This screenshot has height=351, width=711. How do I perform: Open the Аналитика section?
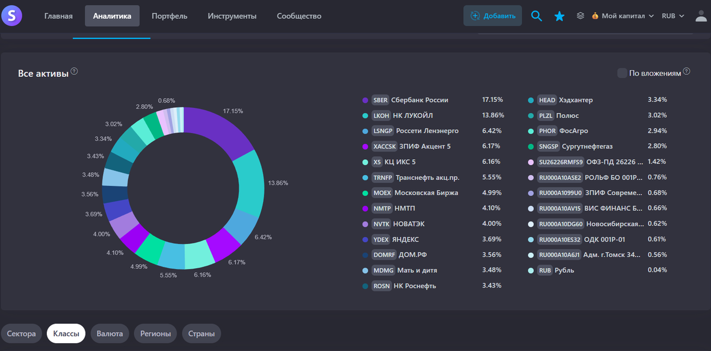[x=112, y=16]
